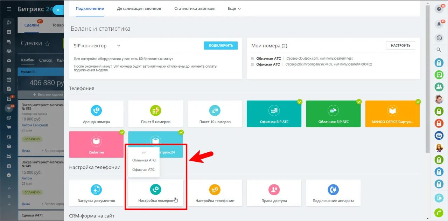Open the search magnifier in right panel

(x=439, y=50)
